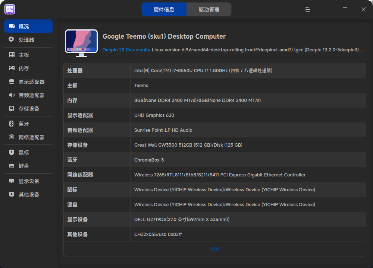
Task: Open the 显示设备 monitor icon
Action: coord(12,181)
